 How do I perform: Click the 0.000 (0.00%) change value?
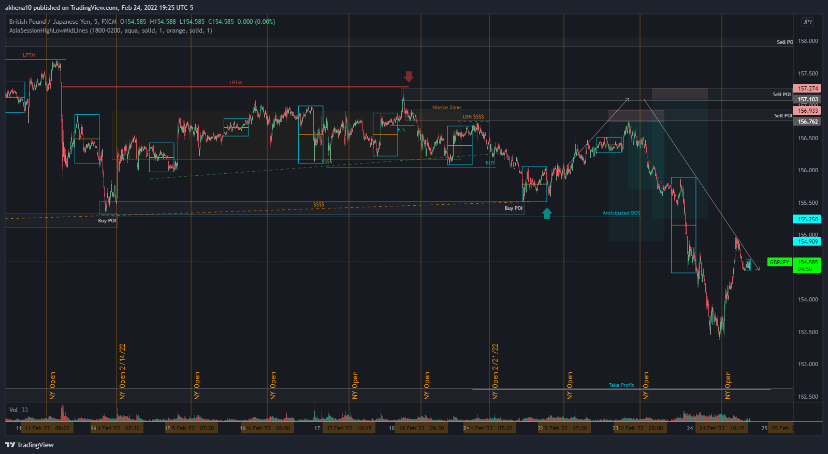tap(256, 22)
